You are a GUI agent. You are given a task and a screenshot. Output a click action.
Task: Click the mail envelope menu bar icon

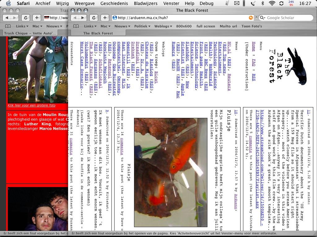[237, 3]
